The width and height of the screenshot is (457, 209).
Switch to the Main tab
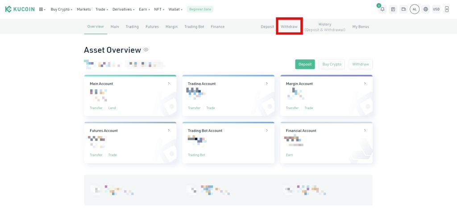(x=115, y=26)
